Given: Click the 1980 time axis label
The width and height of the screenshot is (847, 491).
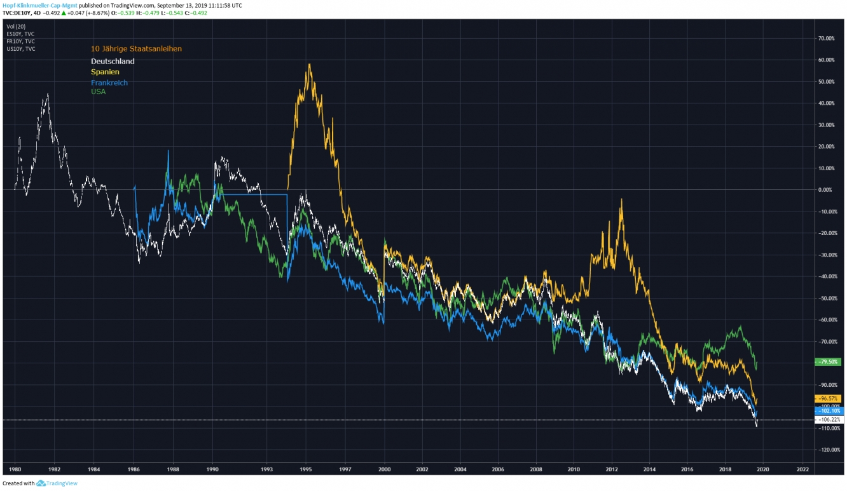Looking at the screenshot, I should coord(15,469).
